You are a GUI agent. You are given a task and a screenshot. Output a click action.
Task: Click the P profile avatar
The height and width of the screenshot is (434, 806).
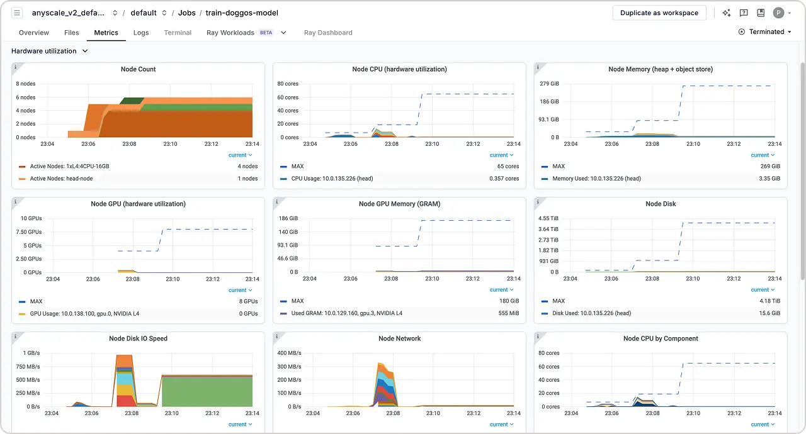coord(780,13)
